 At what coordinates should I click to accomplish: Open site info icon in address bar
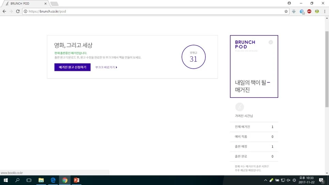[x=26, y=11]
